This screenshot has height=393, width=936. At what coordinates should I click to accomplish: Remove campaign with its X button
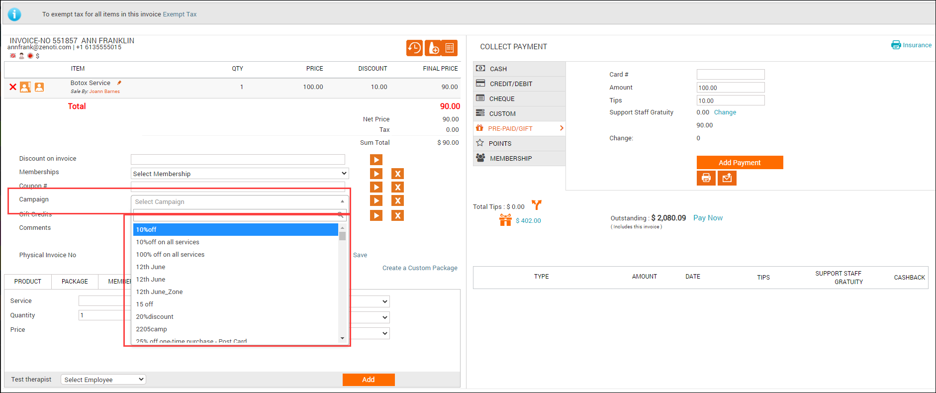point(397,200)
